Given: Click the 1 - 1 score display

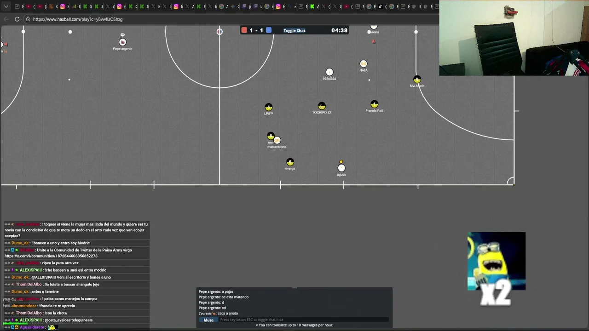Looking at the screenshot, I should pos(256,30).
